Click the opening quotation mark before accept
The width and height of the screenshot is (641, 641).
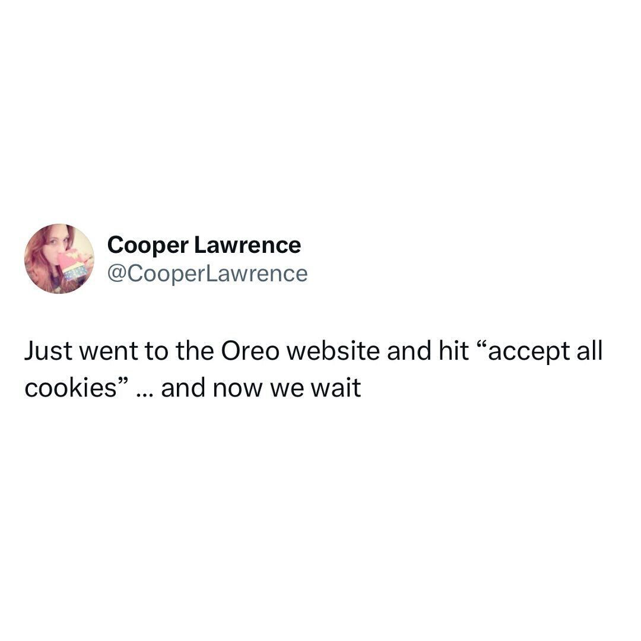(x=482, y=346)
